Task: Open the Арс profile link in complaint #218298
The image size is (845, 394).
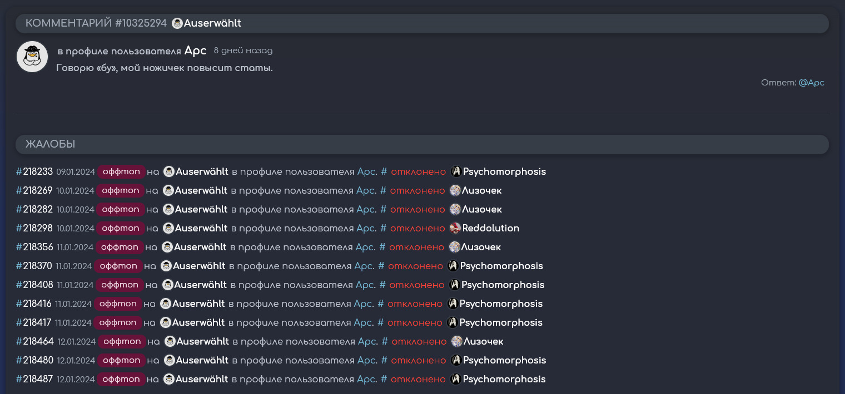Action: coord(366,229)
